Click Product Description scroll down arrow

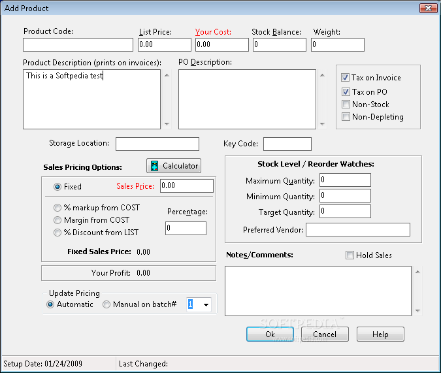click(x=167, y=124)
